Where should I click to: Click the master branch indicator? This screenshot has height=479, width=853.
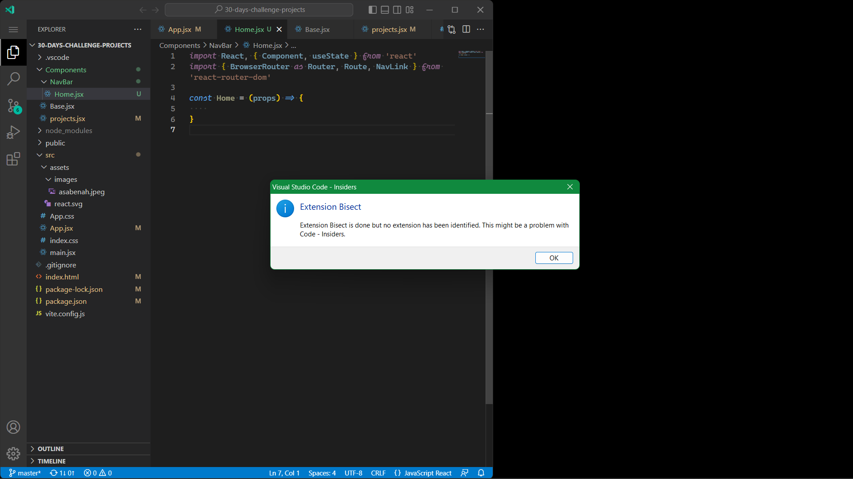(x=25, y=473)
